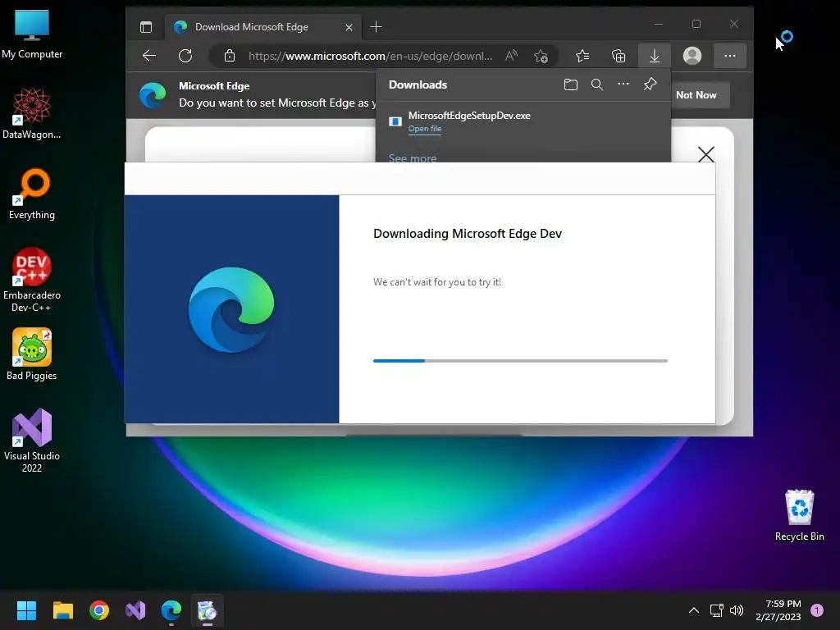Click the Microsoft Edge logo in prompt bar

click(x=153, y=95)
